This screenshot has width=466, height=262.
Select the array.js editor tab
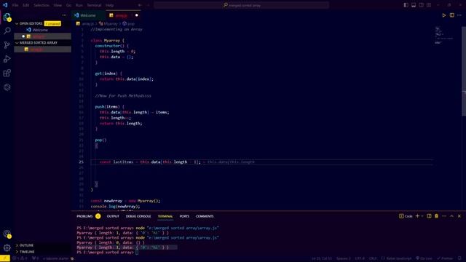tap(122, 15)
